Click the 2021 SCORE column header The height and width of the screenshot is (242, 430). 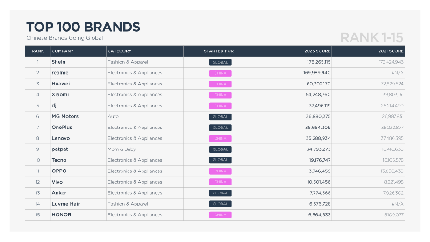point(391,51)
